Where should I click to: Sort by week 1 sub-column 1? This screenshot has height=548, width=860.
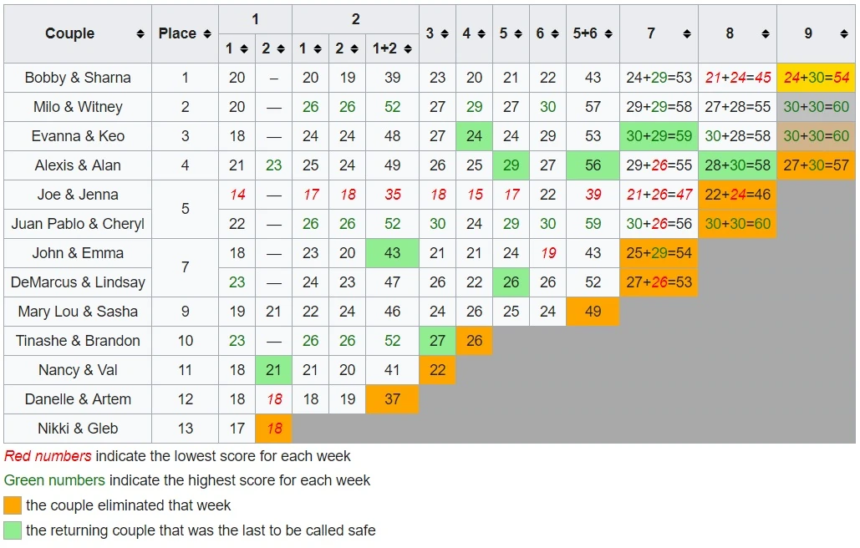[244, 49]
